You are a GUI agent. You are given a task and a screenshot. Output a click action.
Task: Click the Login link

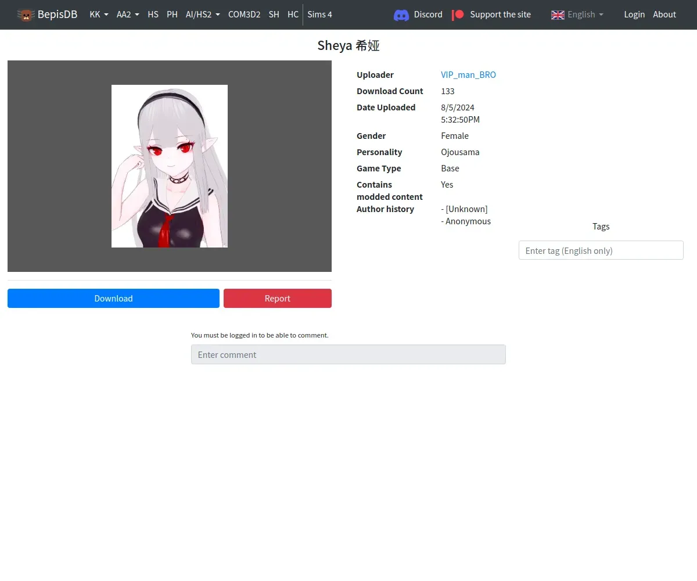tap(634, 15)
